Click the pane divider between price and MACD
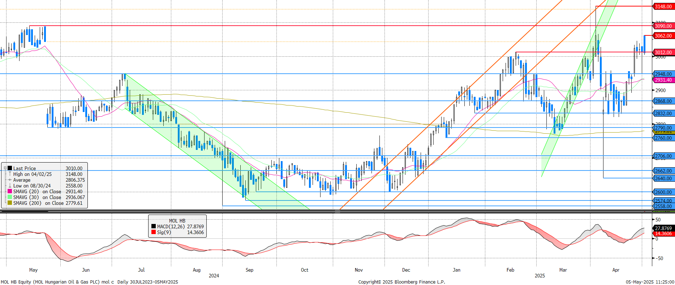The height and width of the screenshot is (285, 675). [337, 212]
